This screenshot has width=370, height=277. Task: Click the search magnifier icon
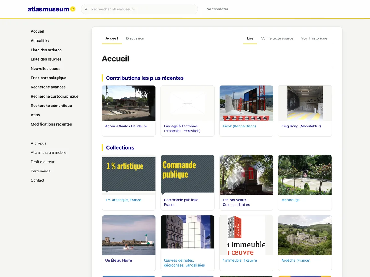(x=86, y=9)
